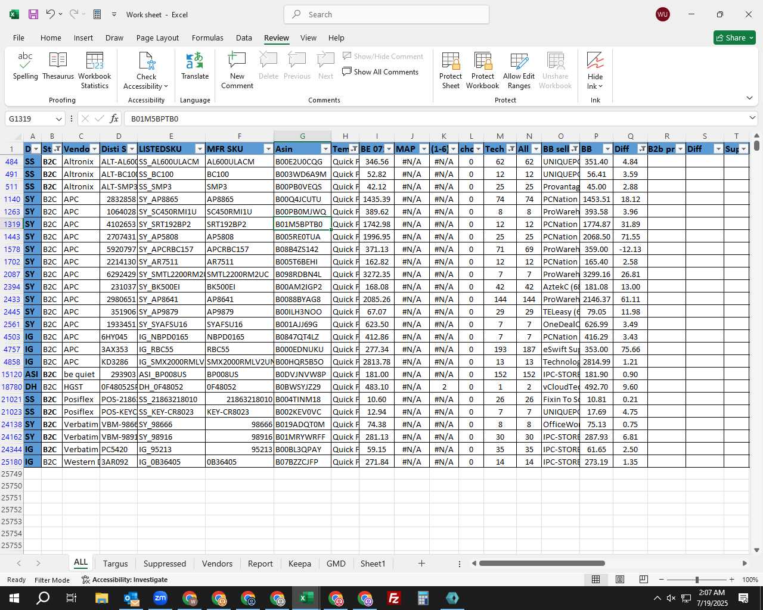Open Windows Start menu
This screenshot has height=610, width=763.
pos(14,598)
